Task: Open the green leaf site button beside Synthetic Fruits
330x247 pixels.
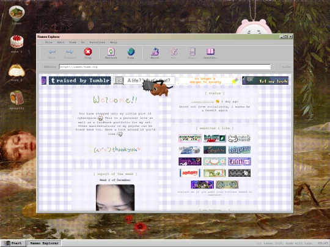Action: [x=215, y=138]
